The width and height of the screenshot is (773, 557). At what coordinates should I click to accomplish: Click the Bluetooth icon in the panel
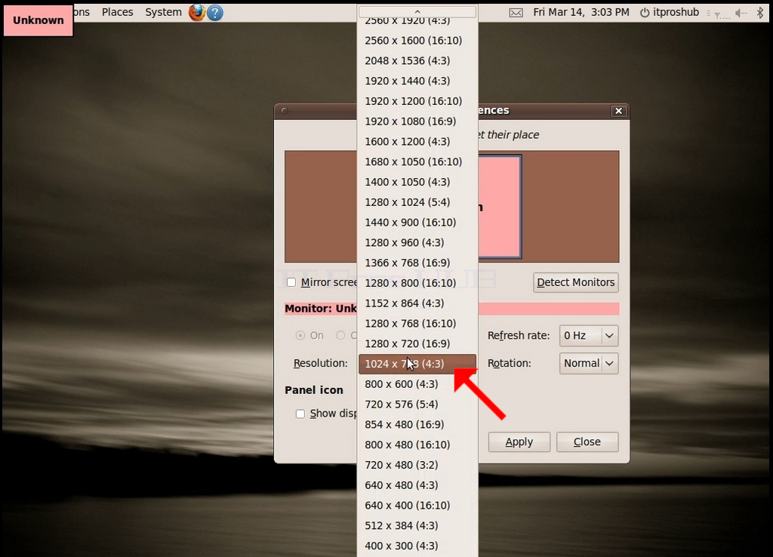click(x=759, y=12)
